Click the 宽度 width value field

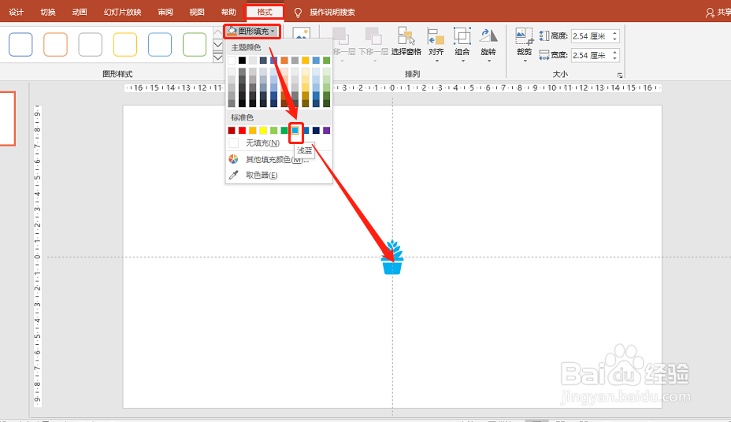591,55
